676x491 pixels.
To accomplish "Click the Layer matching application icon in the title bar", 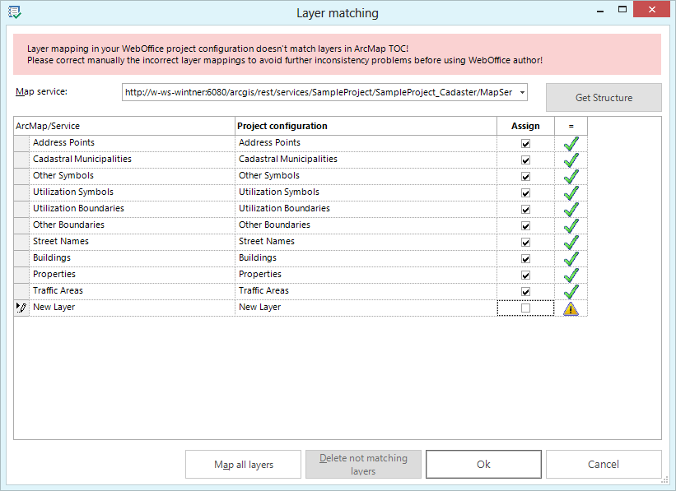I will [12, 12].
